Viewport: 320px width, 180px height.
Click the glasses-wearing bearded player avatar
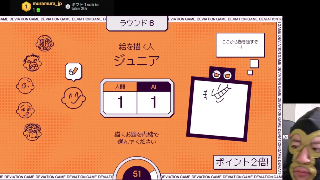pos(32,132)
